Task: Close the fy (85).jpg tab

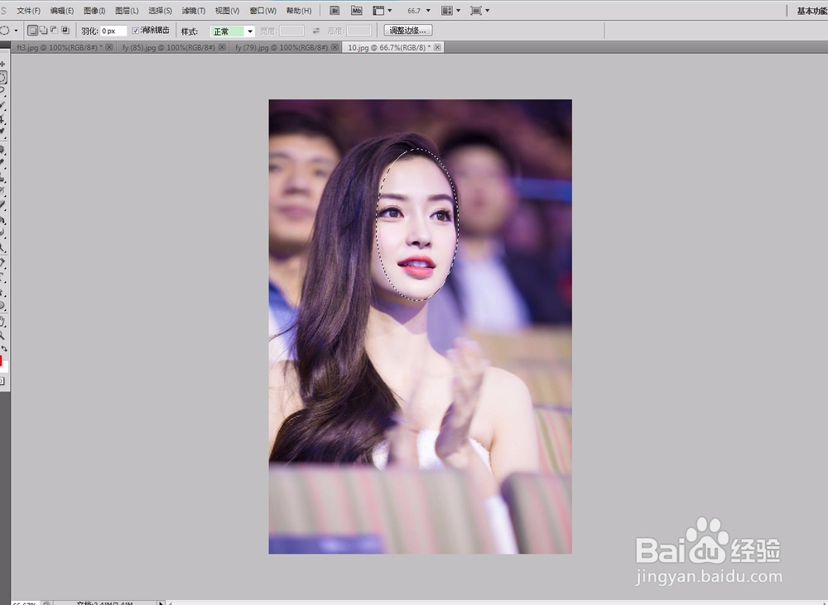Action: (222, 47)
